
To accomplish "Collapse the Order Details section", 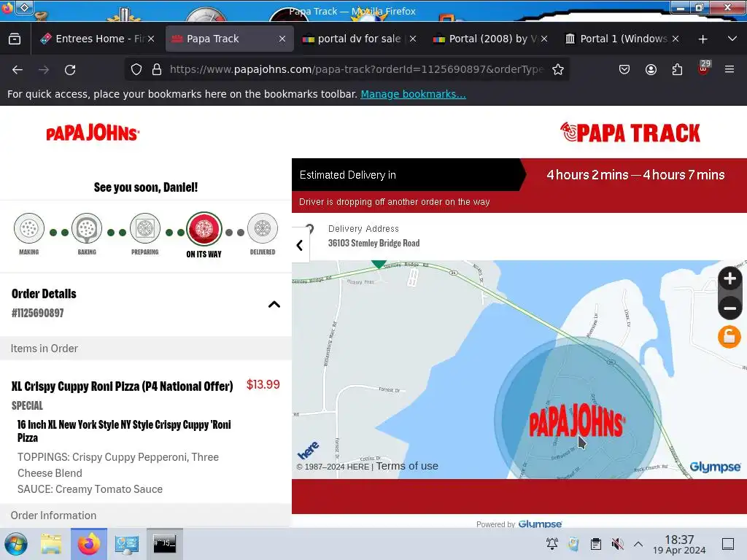I will click(x=274, y=304).
